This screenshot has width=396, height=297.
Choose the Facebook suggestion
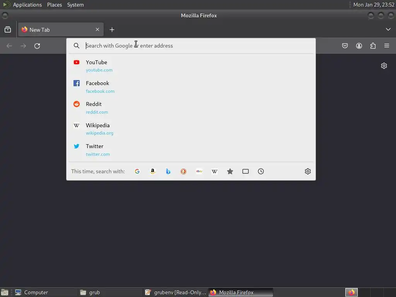point(191,87)
